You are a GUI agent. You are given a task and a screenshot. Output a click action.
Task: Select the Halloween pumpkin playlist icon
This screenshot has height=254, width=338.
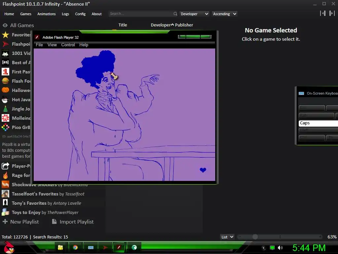[x=5, y=90]
